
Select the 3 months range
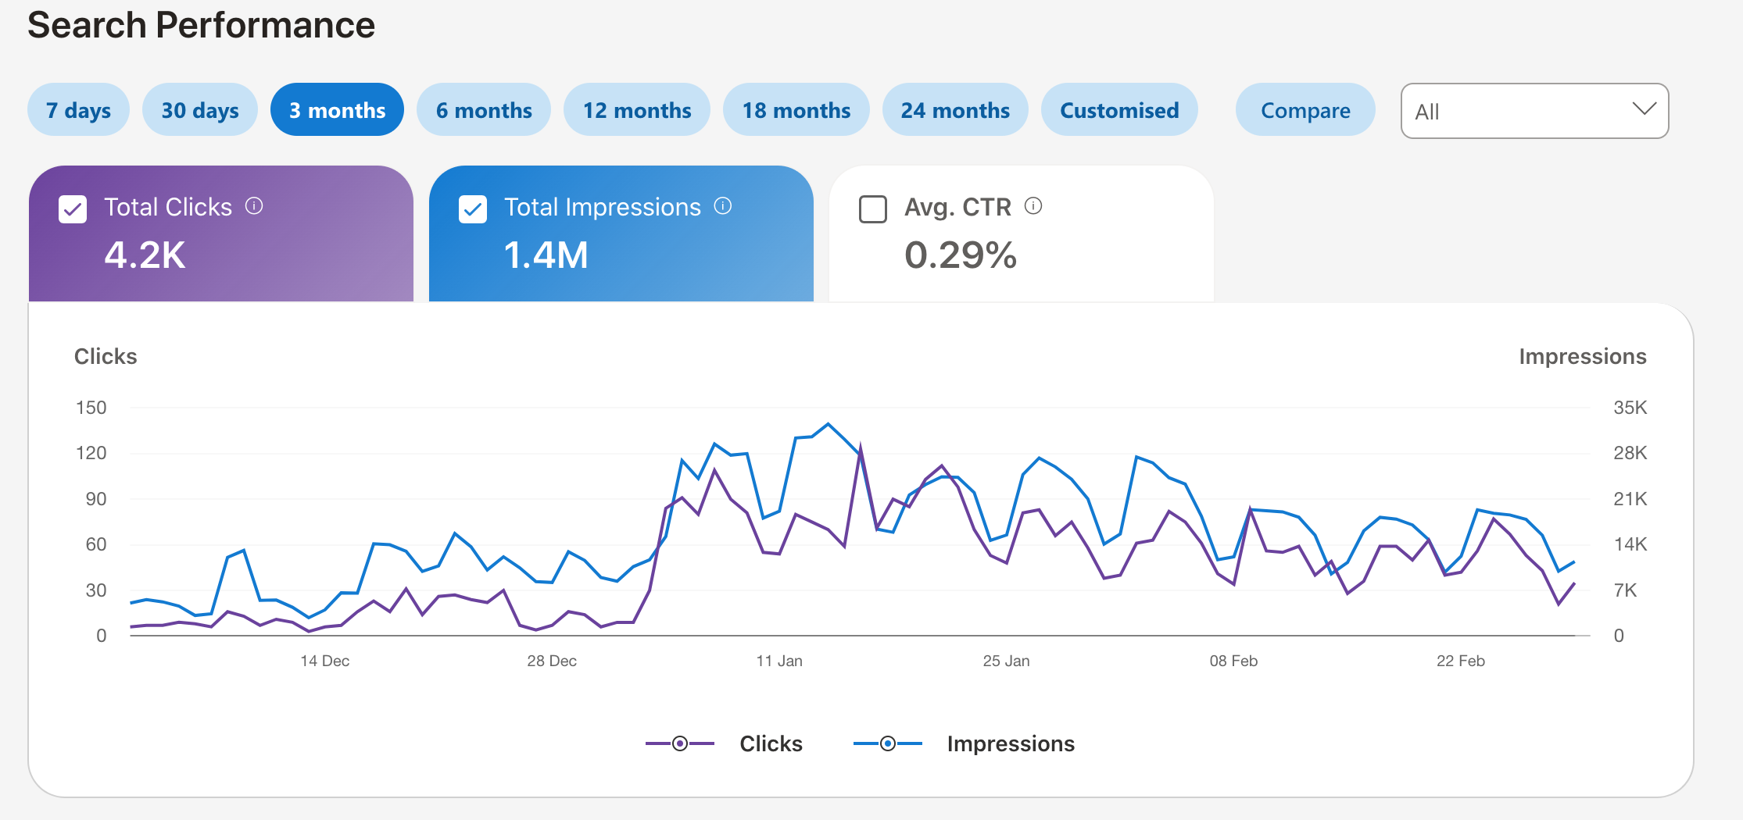click(x=337, y=110)
